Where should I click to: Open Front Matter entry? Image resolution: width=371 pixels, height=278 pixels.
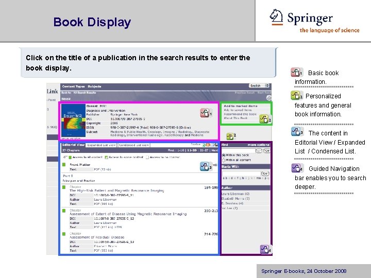point(80,165)
